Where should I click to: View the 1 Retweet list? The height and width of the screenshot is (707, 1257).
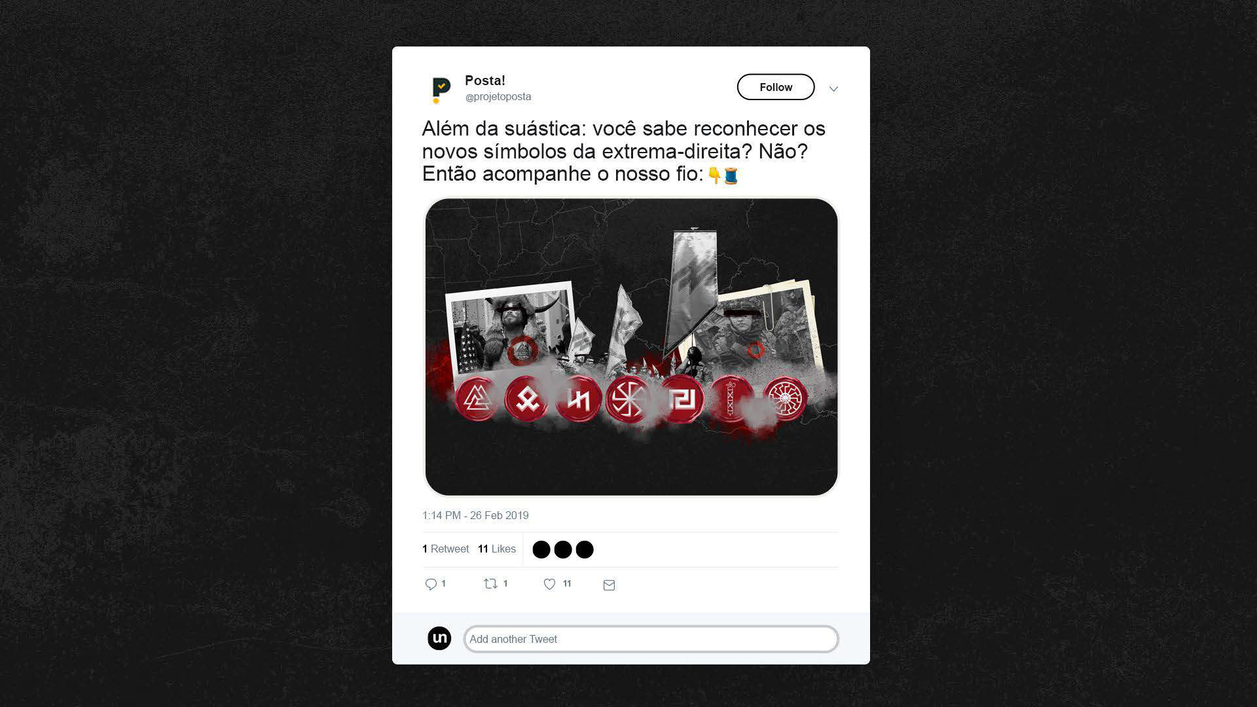tap(446, 549)
